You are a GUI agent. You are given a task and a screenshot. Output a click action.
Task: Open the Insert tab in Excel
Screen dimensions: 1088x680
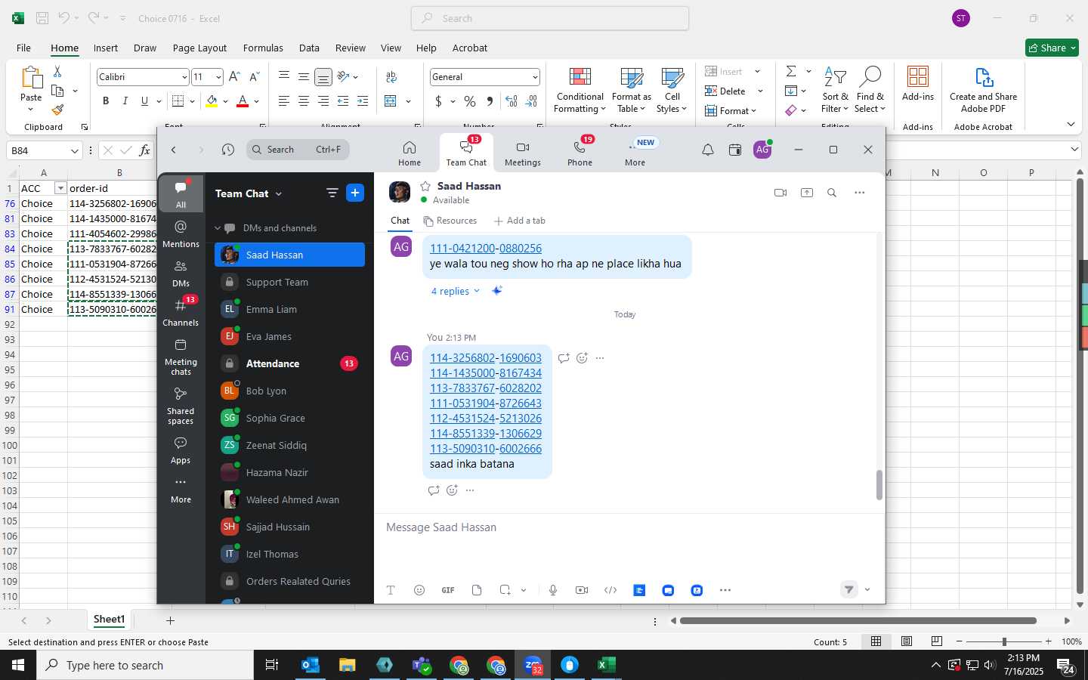pyautogui.click(x=106, y=48)
